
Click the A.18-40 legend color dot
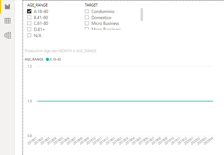pos(48,59)
